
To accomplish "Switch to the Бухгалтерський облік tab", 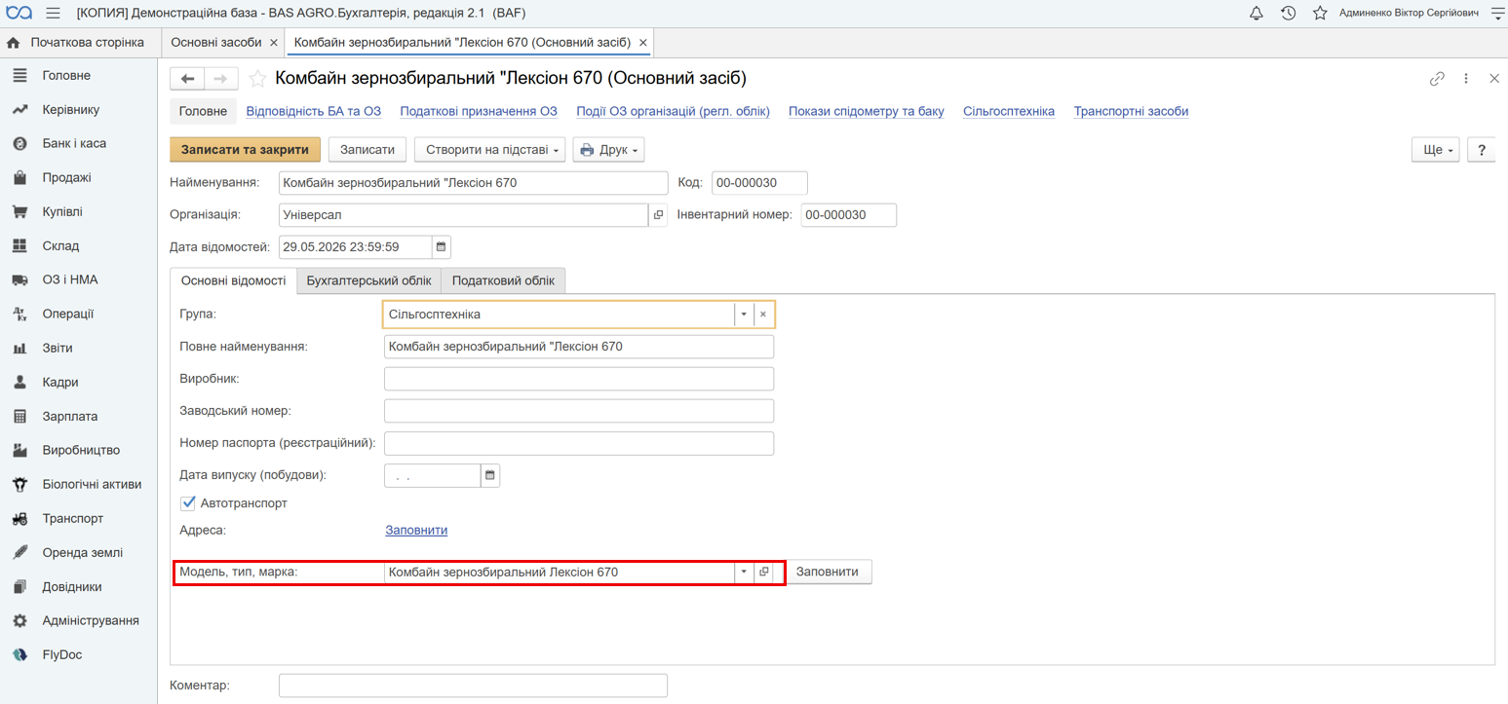I will [x=368, y=280].
